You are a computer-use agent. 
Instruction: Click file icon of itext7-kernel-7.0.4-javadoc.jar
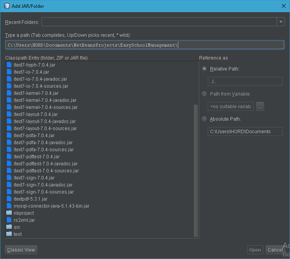pos(9,100)
